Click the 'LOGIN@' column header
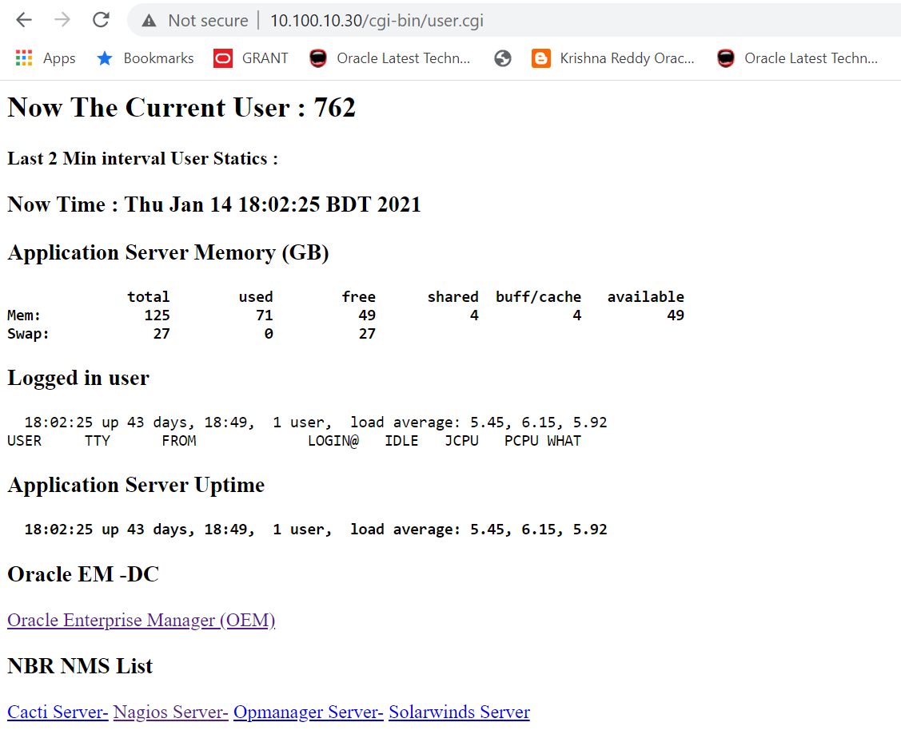This screenshot has height=742, width=901. pyautogui.click(x=333, y=441)
